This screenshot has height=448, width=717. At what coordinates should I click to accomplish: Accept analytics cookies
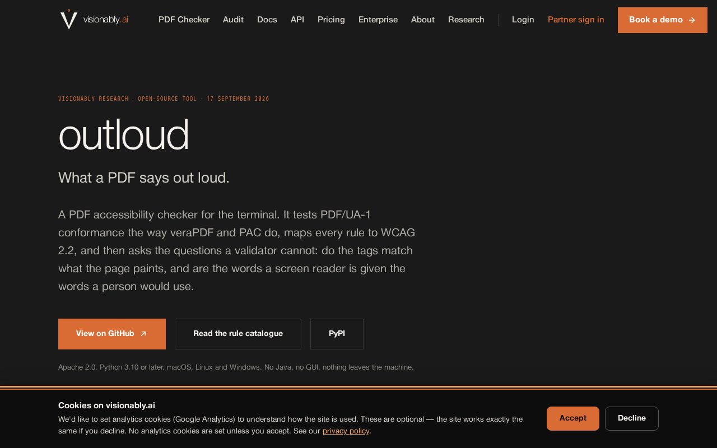[x=573, y=418]
